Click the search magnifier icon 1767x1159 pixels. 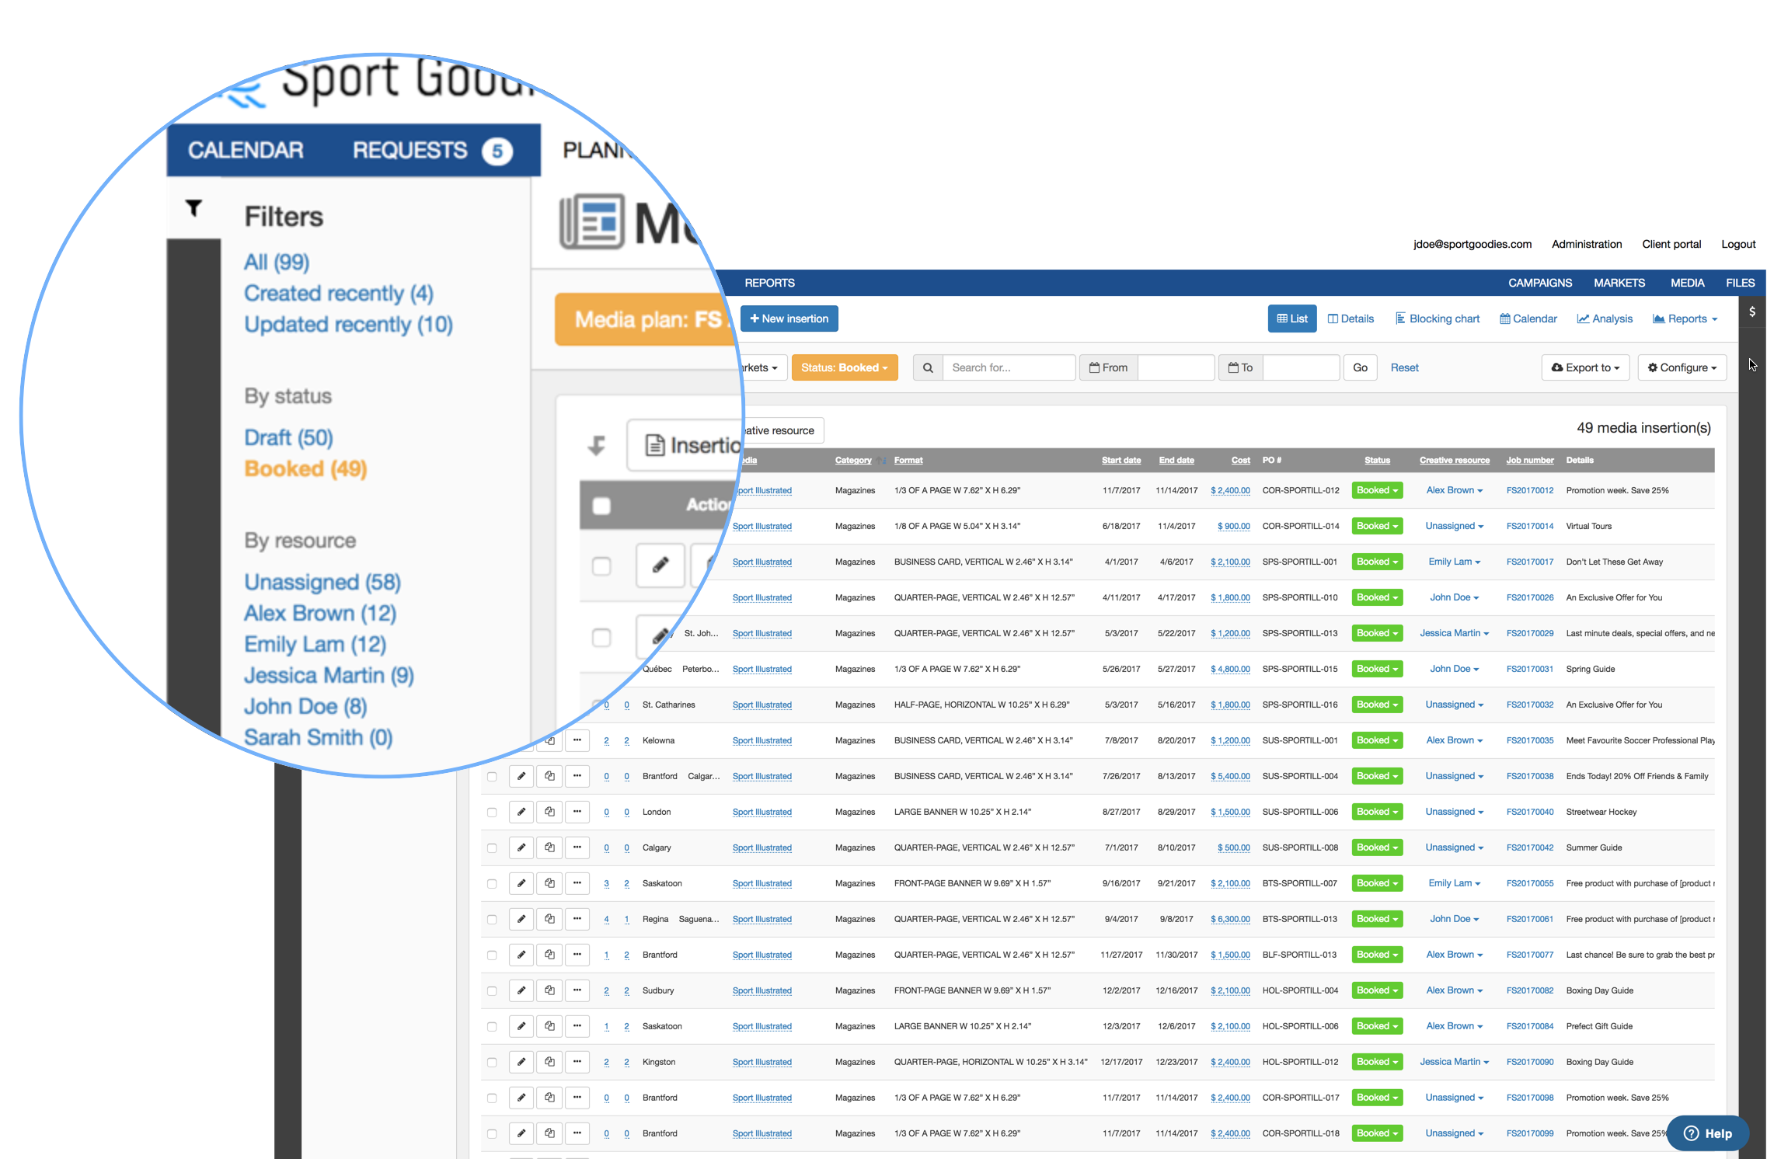pyautogui.click(x=928, y=367)
